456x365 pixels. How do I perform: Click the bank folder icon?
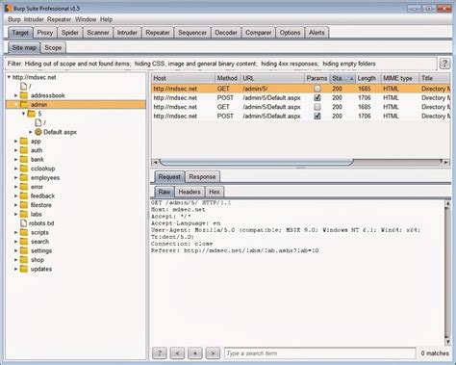pos(24,159)
